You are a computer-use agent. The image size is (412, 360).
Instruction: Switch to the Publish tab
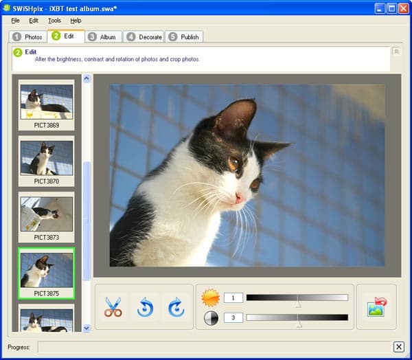pyautogui.click(x=184, y=37)
